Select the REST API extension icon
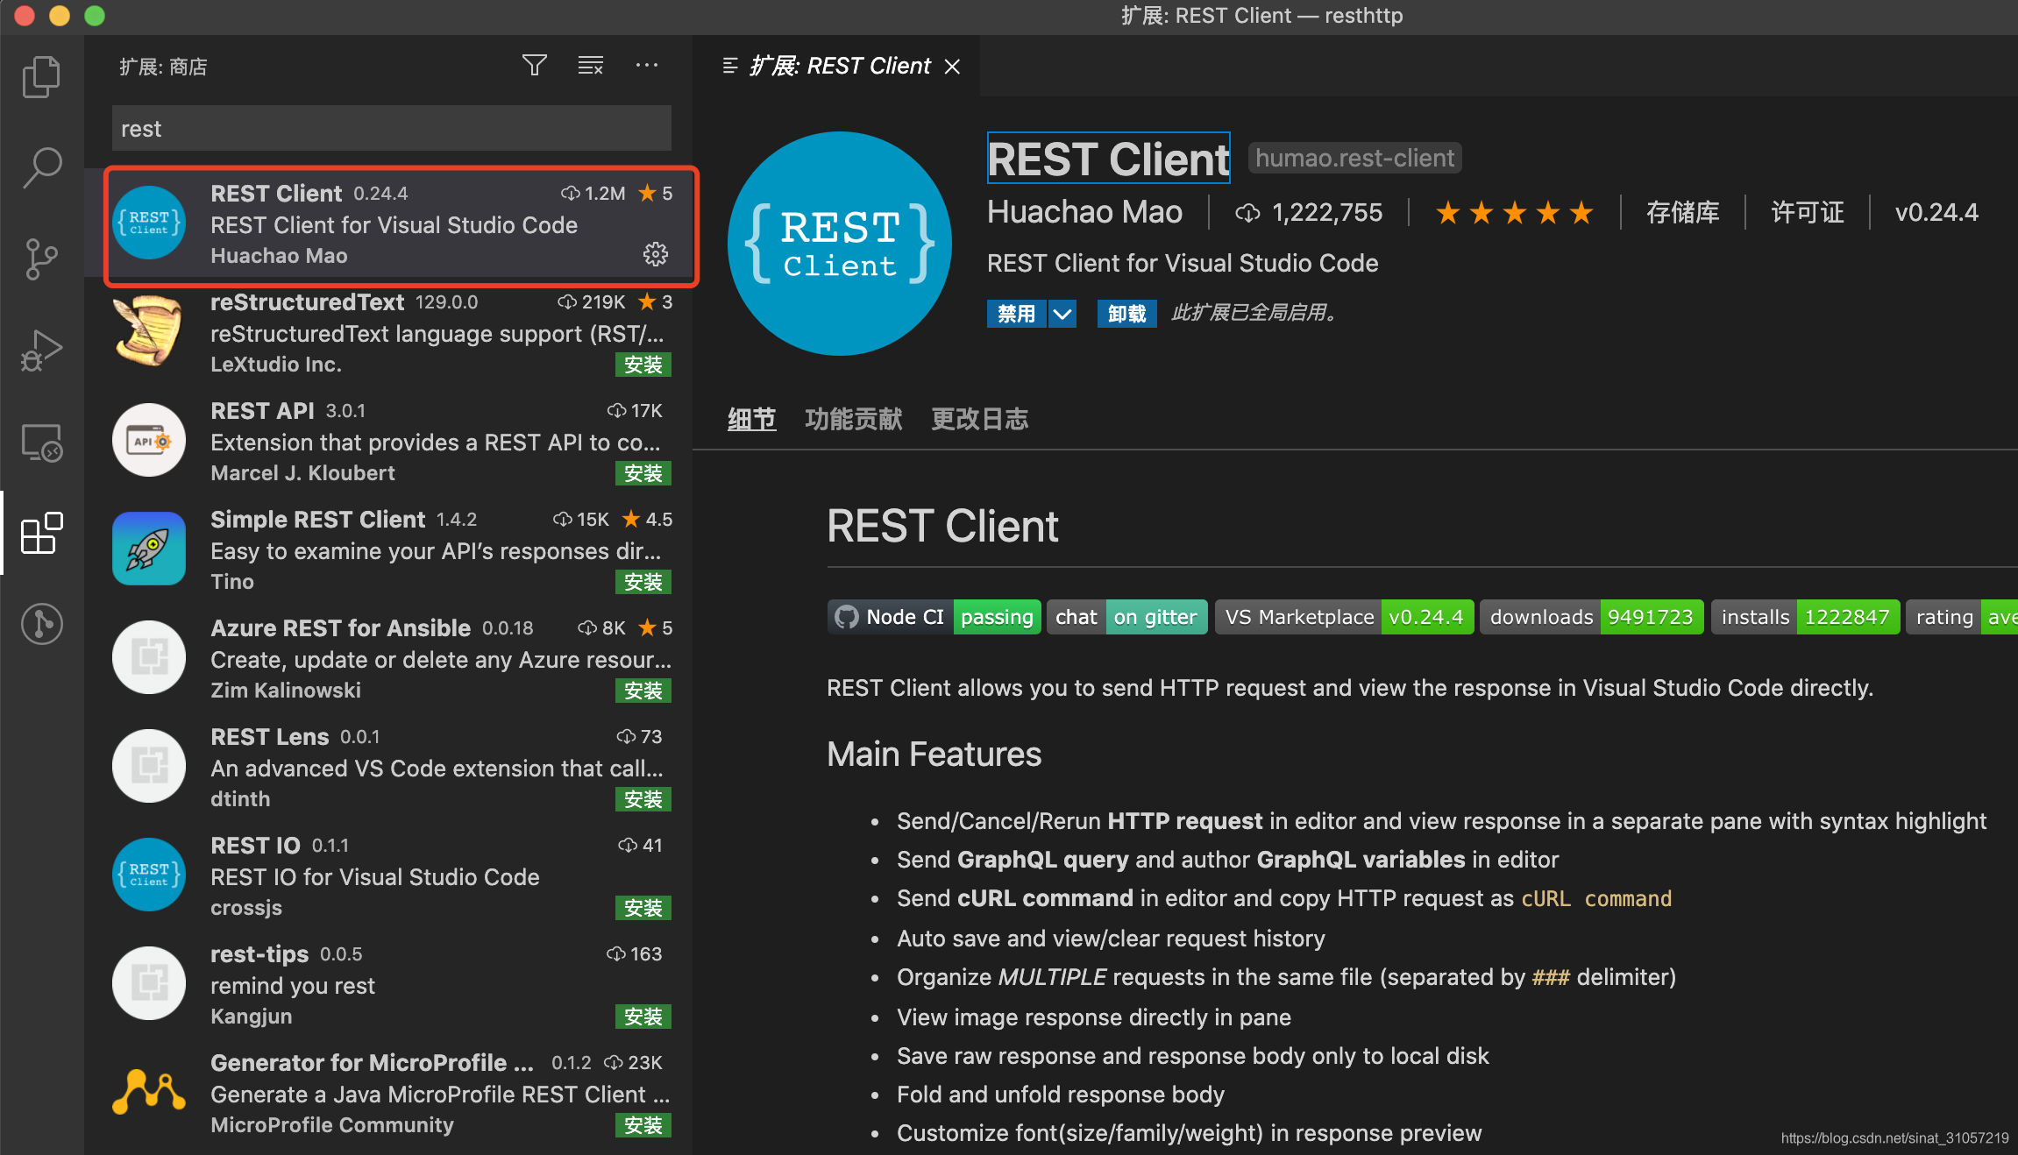Screen dimensions: 2018x1155 149,440
